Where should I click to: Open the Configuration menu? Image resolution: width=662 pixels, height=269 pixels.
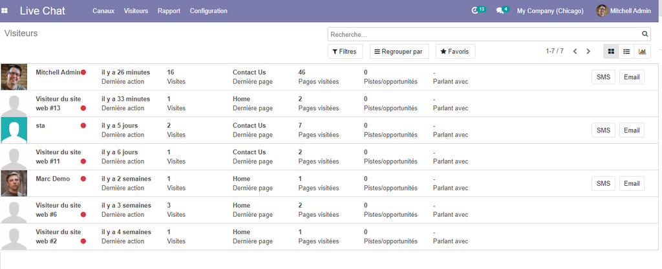[208, 11]
